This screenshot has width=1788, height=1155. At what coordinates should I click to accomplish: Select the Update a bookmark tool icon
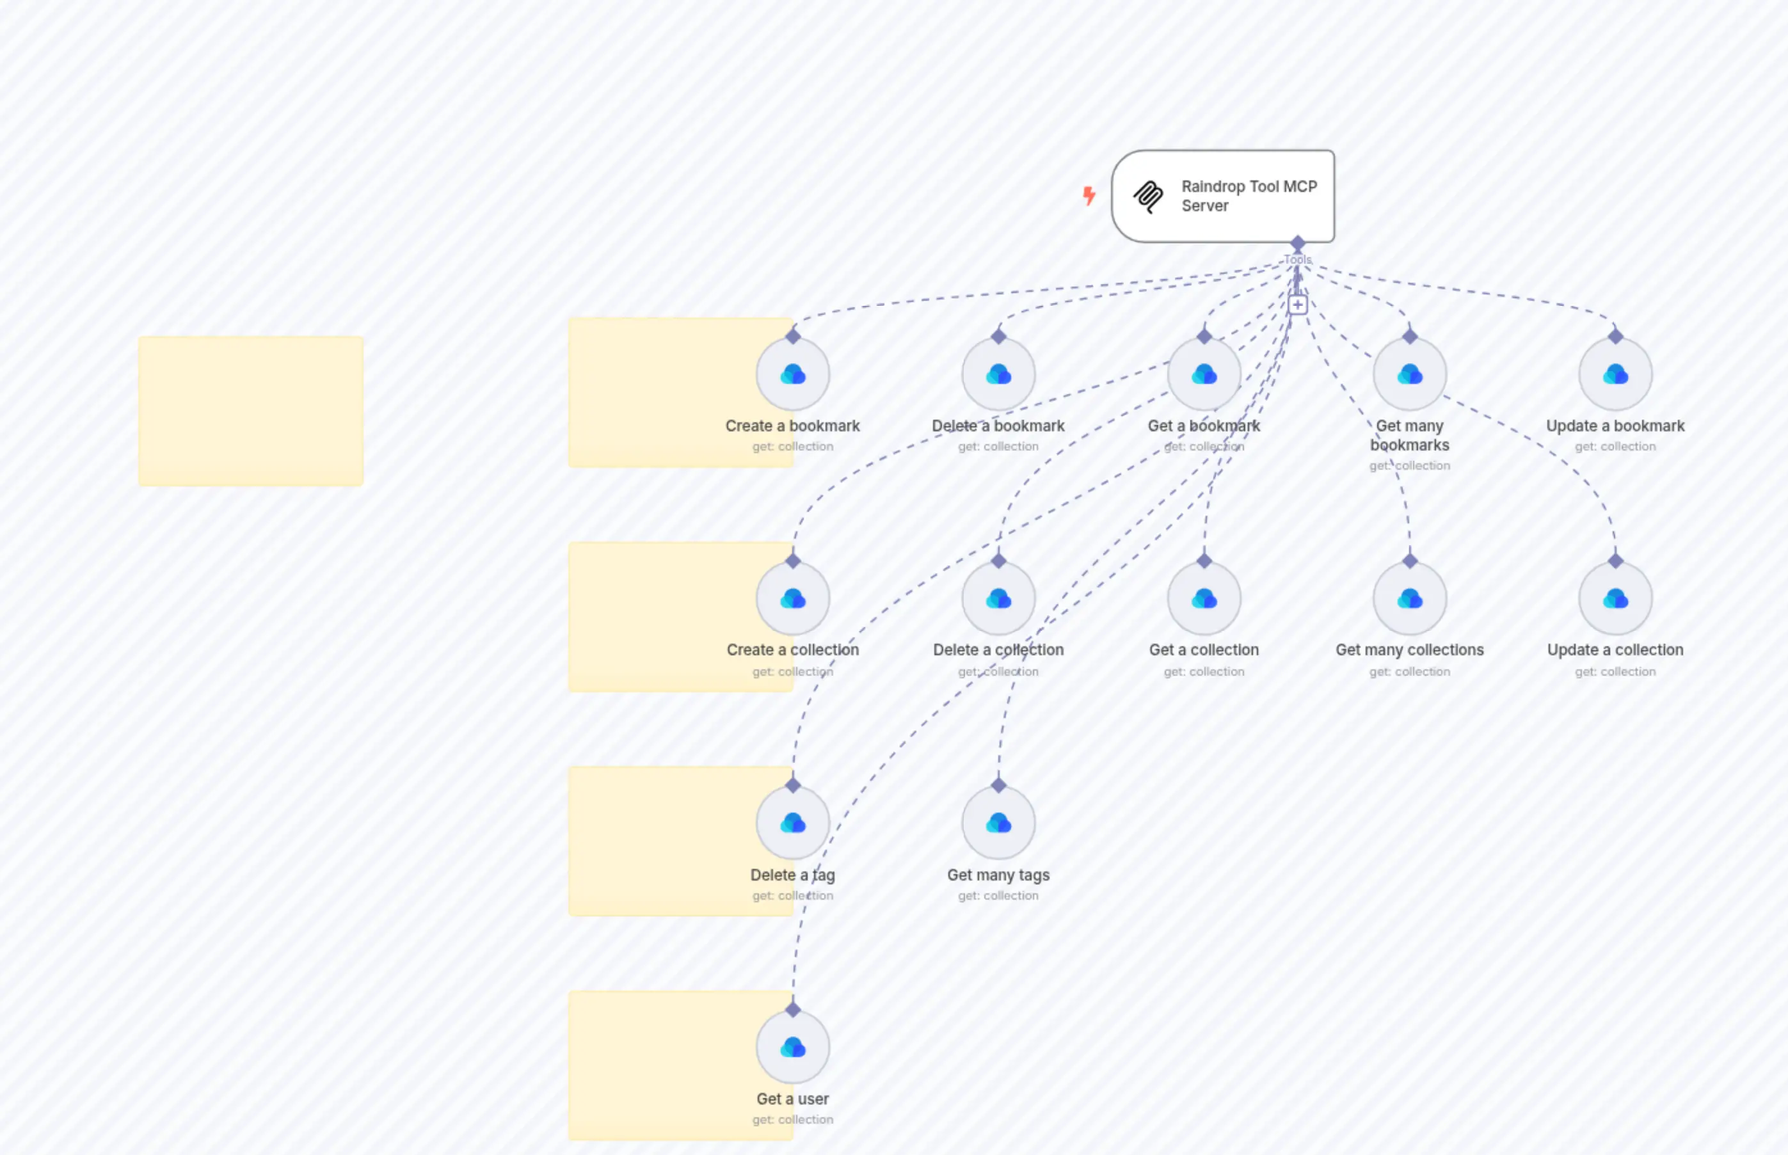click(1614, 373)
